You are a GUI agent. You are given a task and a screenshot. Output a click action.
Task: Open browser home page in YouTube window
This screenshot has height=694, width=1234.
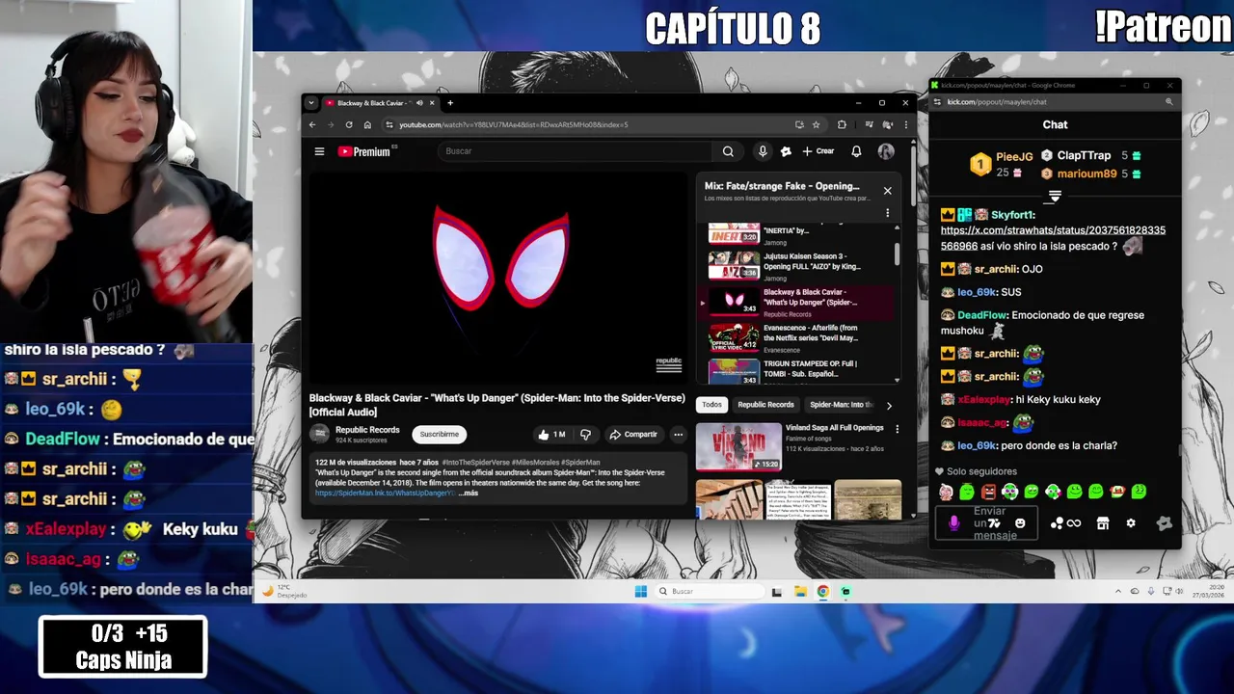pyautogui.click(x=367, y=124)
